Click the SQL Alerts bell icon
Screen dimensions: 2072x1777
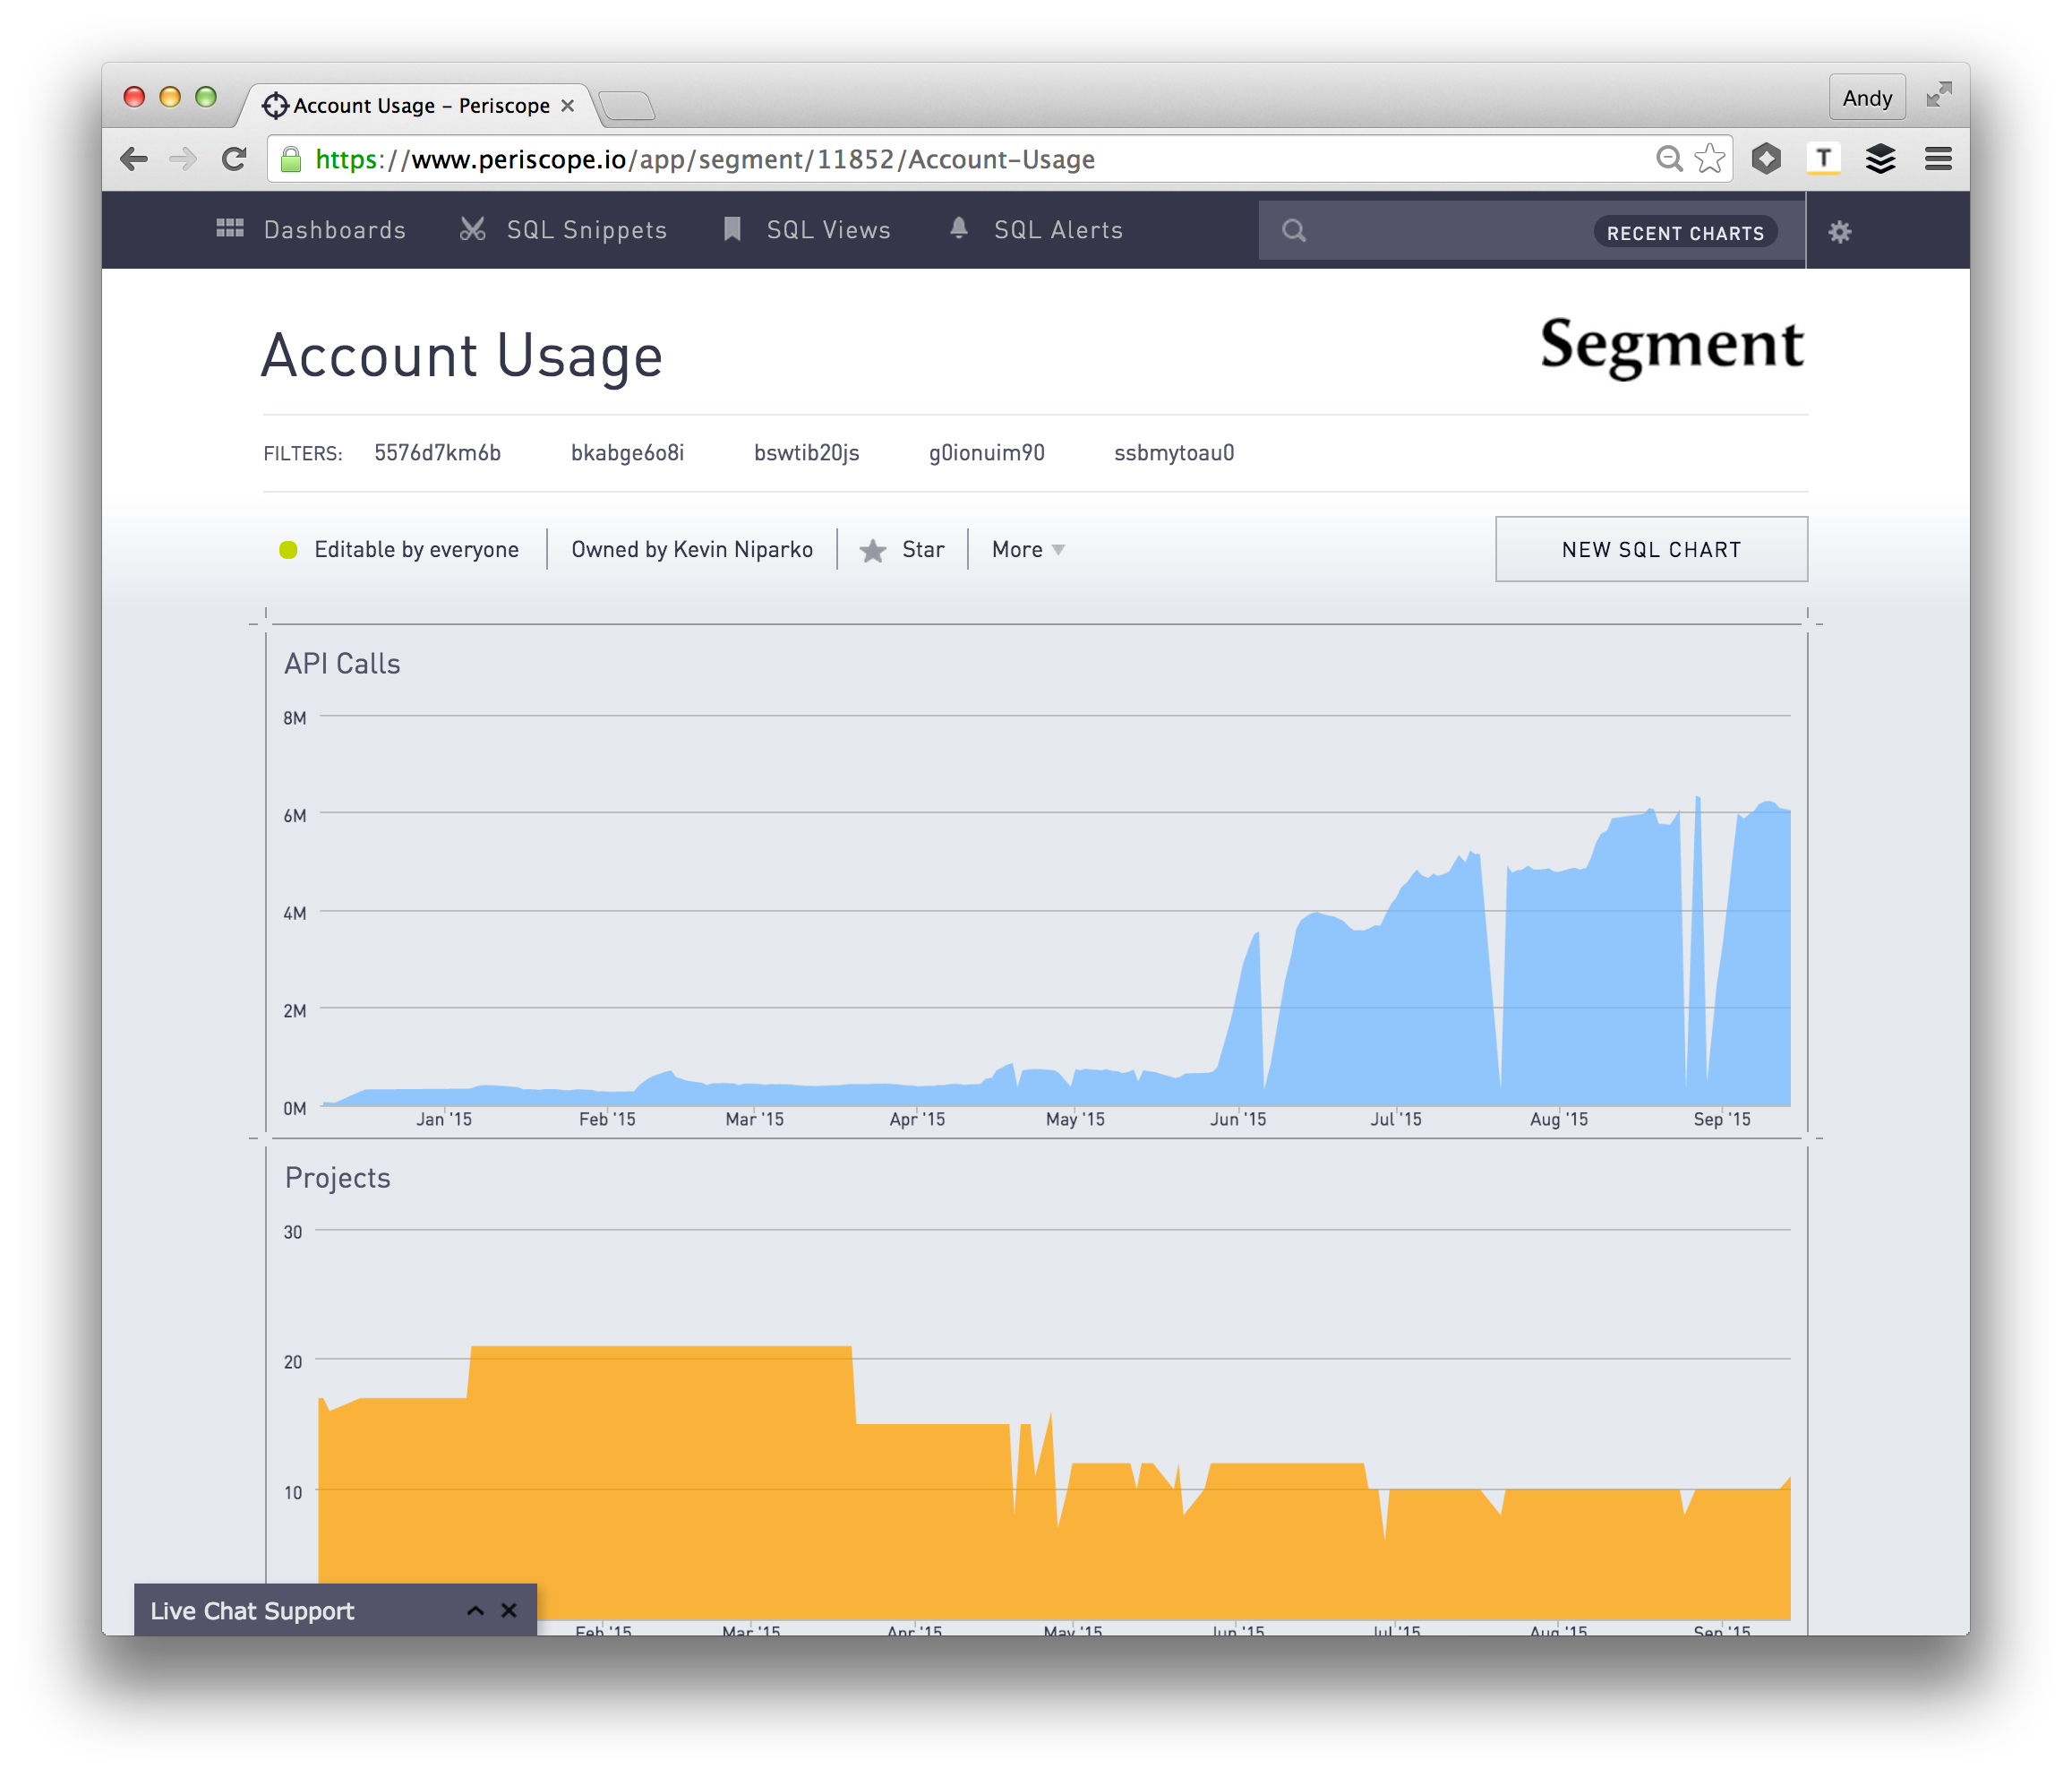click(958, 228)
